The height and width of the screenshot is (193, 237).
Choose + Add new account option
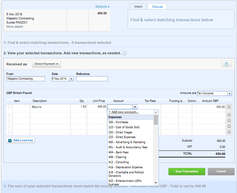[123, 112]
